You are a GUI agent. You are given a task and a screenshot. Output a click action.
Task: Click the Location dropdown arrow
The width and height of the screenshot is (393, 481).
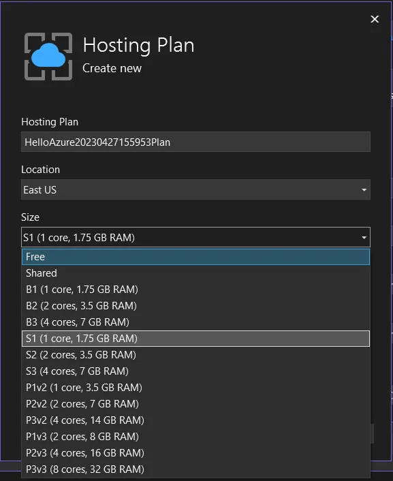point(364,190)
